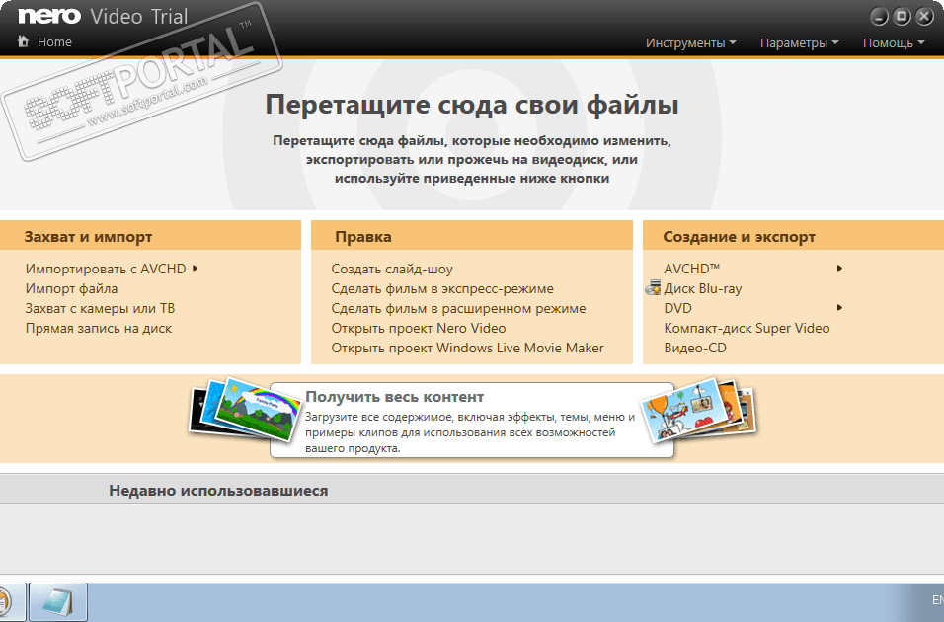Close the Nero Video window

point(924,17)
